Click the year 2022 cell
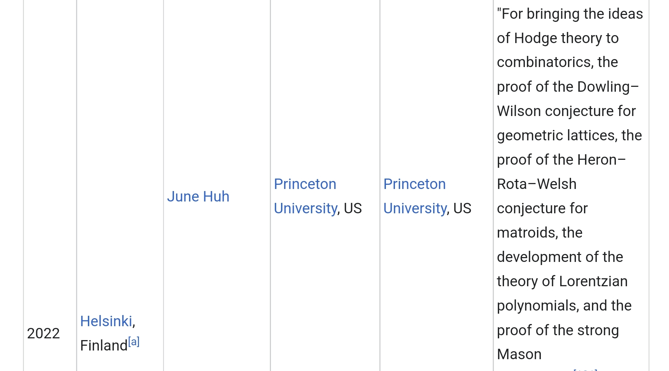The width and height of the screenshot is (669, 371). tap(43, 333)
